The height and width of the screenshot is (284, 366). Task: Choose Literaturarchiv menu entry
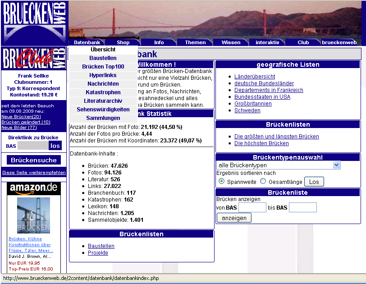click(x=103, y=101)
